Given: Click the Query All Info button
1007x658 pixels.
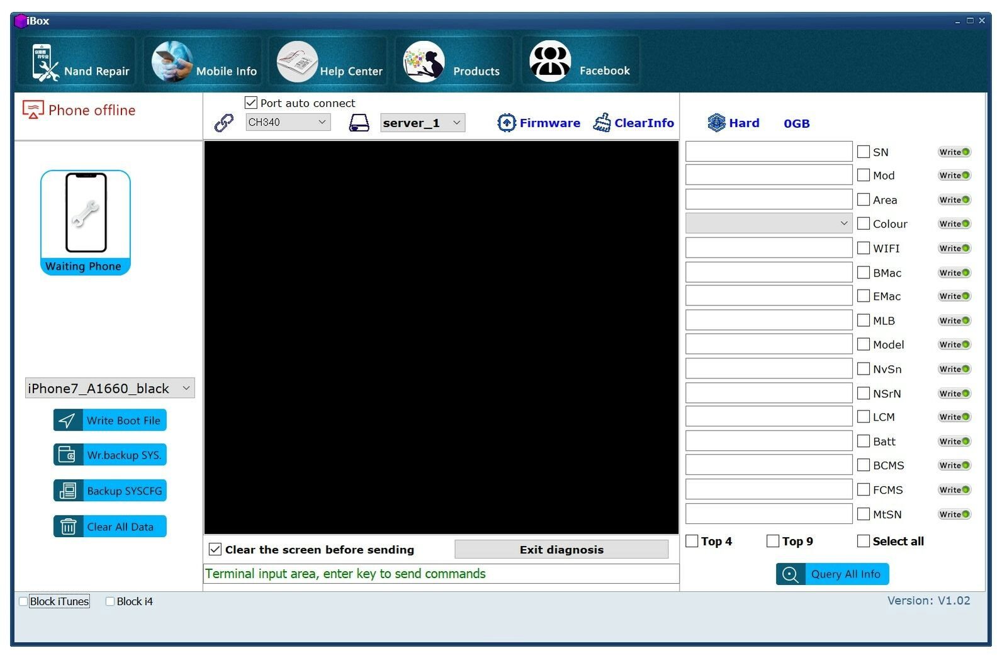Looking at the screenshot, I should click(832, 574).
